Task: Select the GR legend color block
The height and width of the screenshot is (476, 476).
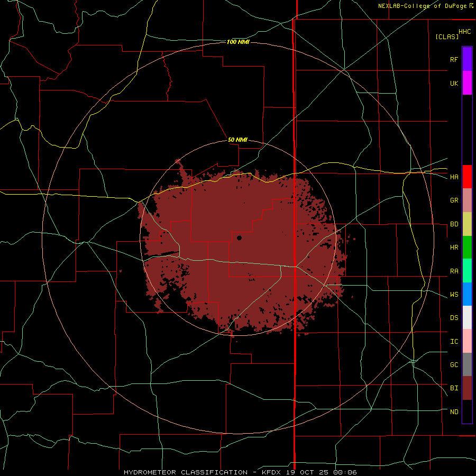Action: [467, 200]
